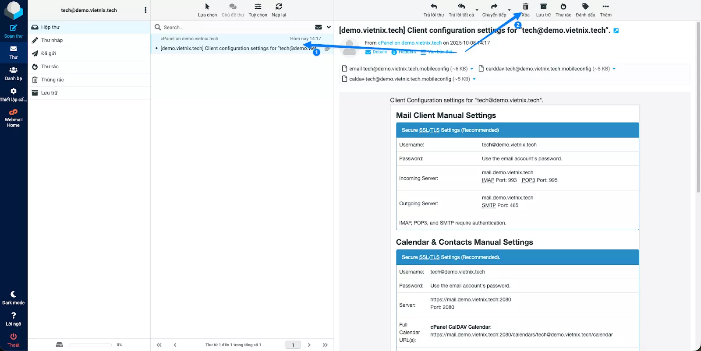This screenshot has height=351, width=701.
Task: Open Lời ngỏ about page
Action: pos(14,319)
